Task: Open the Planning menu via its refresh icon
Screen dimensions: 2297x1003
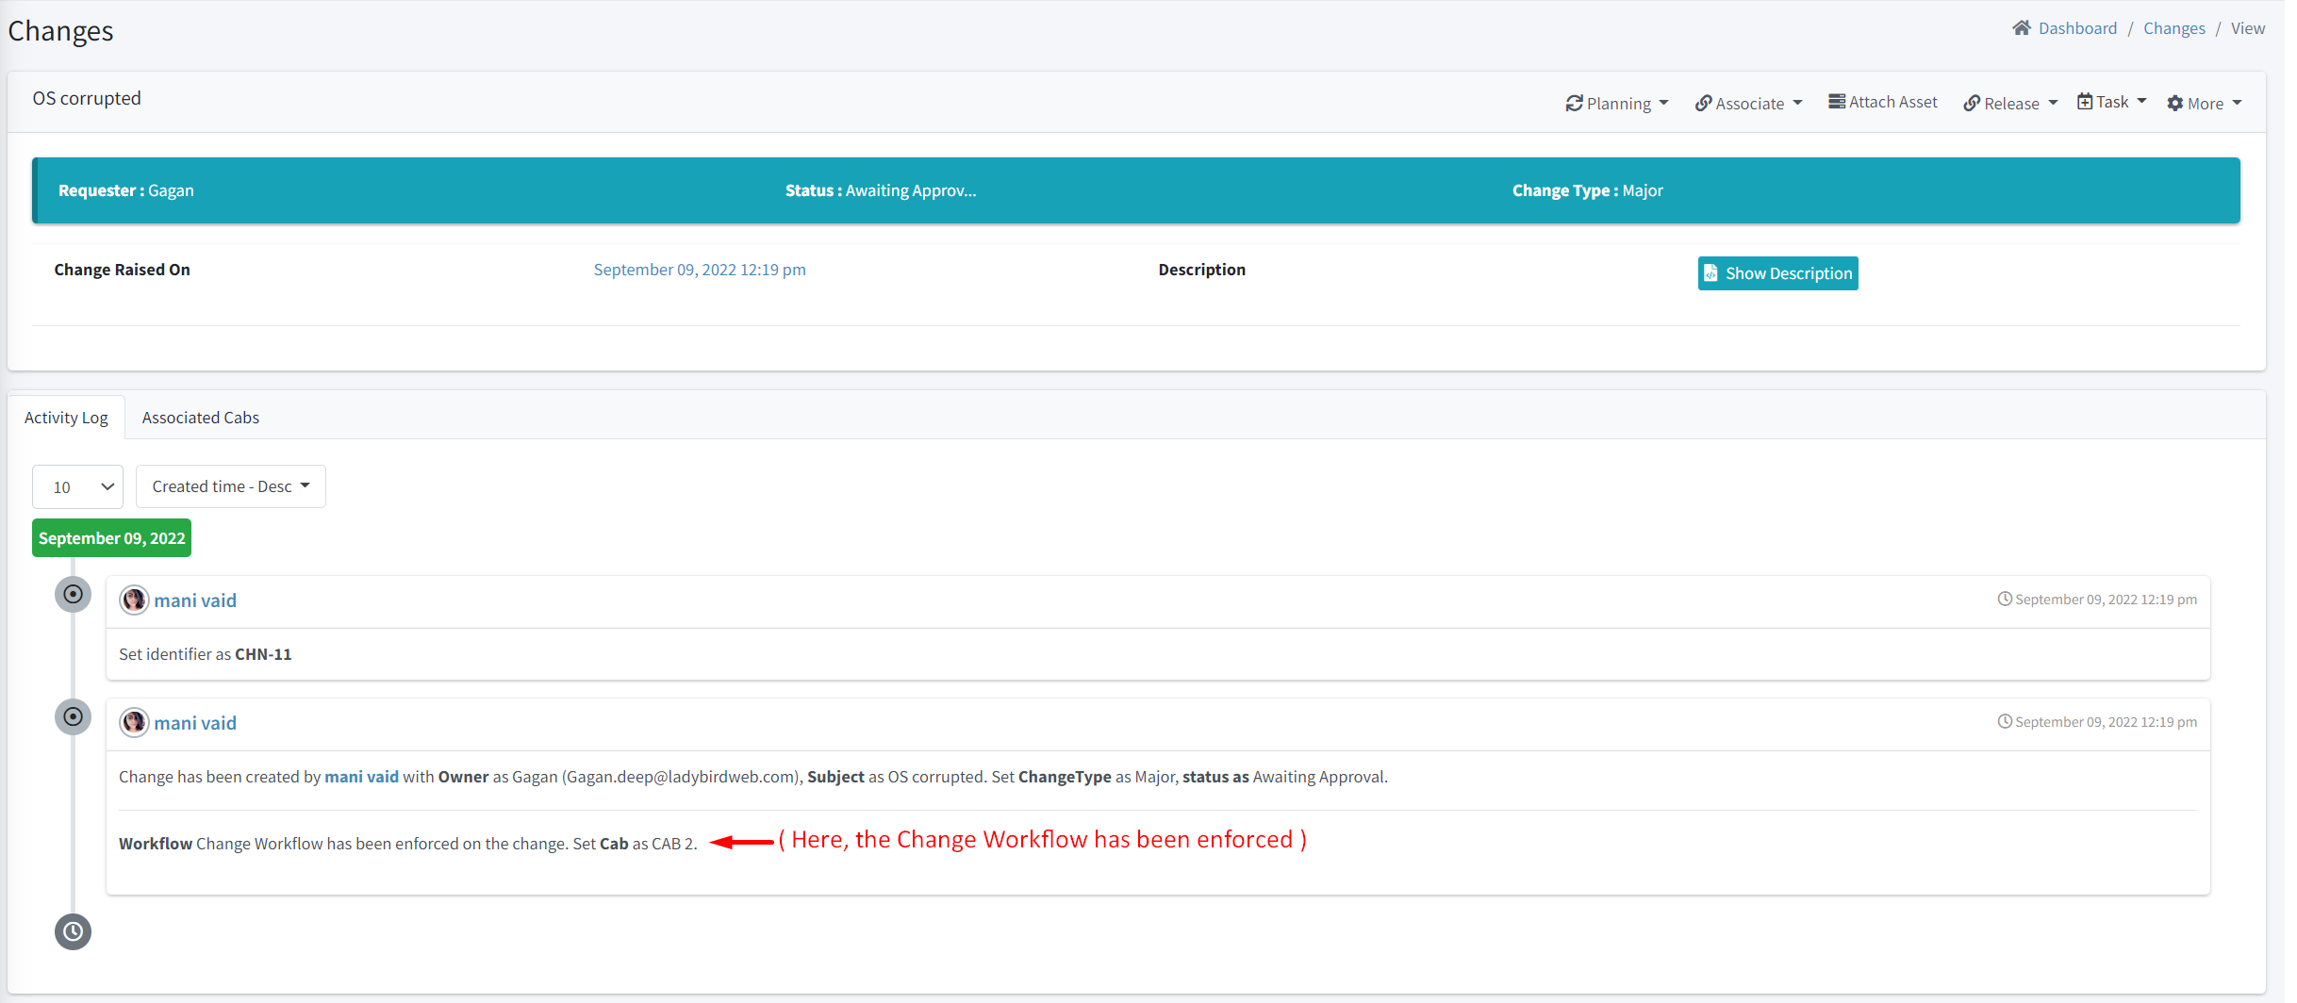Action: point(1575,103)
